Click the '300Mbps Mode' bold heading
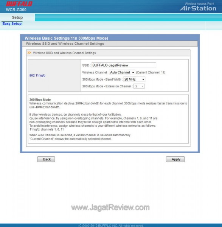The height and width of the screenshot is (227, 222). click(x=40, y=100)
